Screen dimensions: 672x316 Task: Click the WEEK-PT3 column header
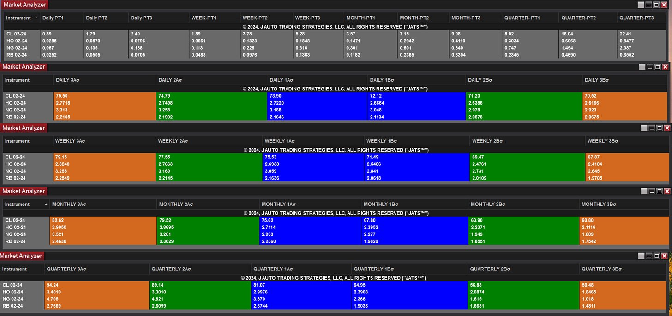pos(319,18)
